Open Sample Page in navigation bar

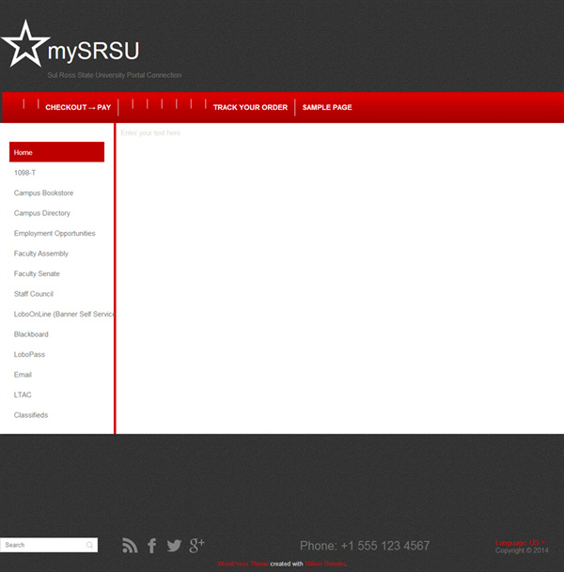pyautogui.click(x=327, y=108)
